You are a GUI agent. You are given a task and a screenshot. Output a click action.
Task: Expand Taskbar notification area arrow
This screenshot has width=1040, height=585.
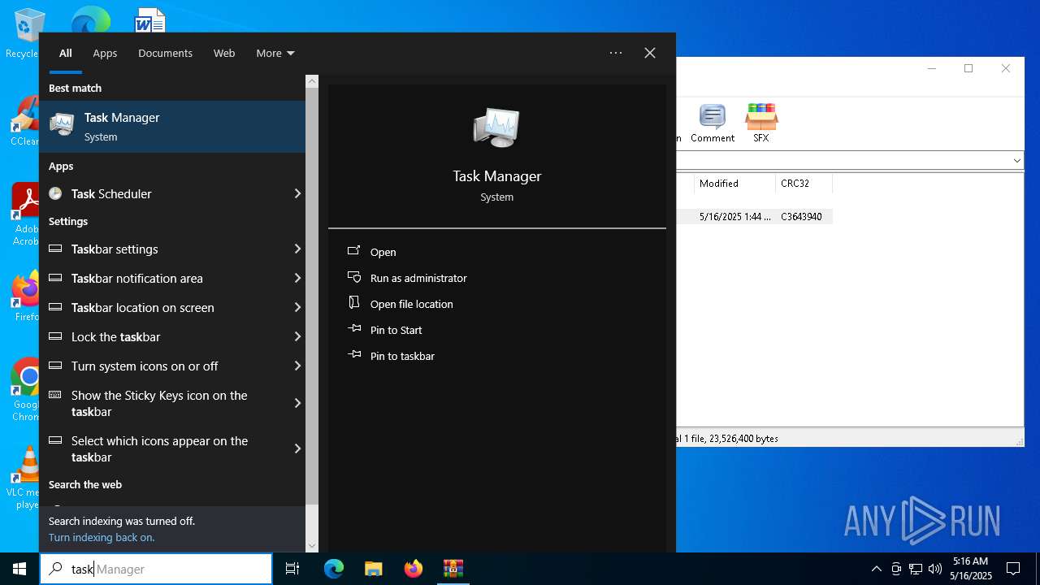pyautogui.click(x=297, y=278)
